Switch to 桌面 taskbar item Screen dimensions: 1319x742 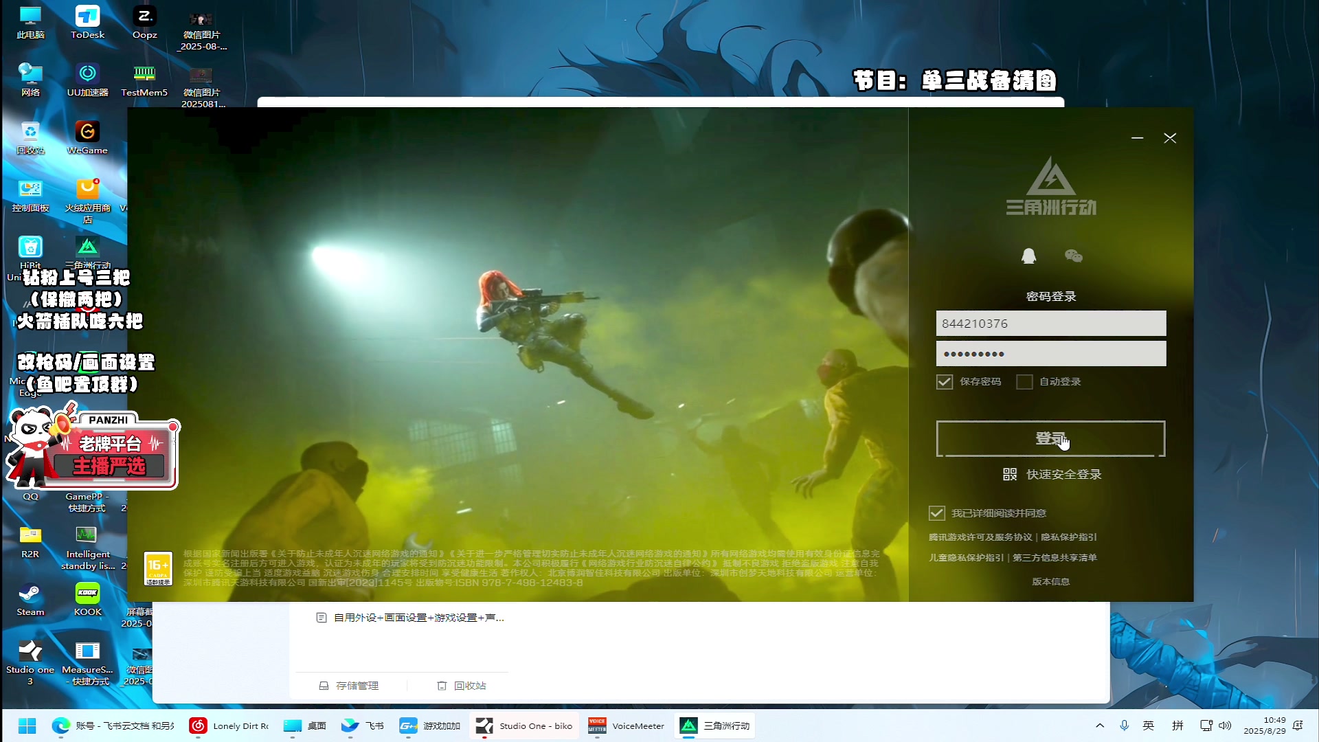point(305,726)
